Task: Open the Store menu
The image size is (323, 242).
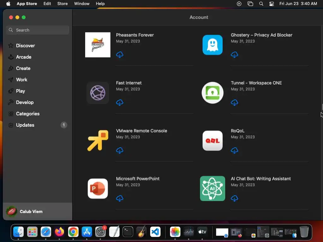Action: (62, 4)
